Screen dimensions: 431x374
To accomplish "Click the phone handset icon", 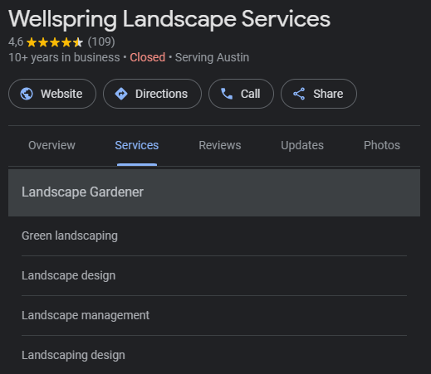I will click(x=227, y=94).
